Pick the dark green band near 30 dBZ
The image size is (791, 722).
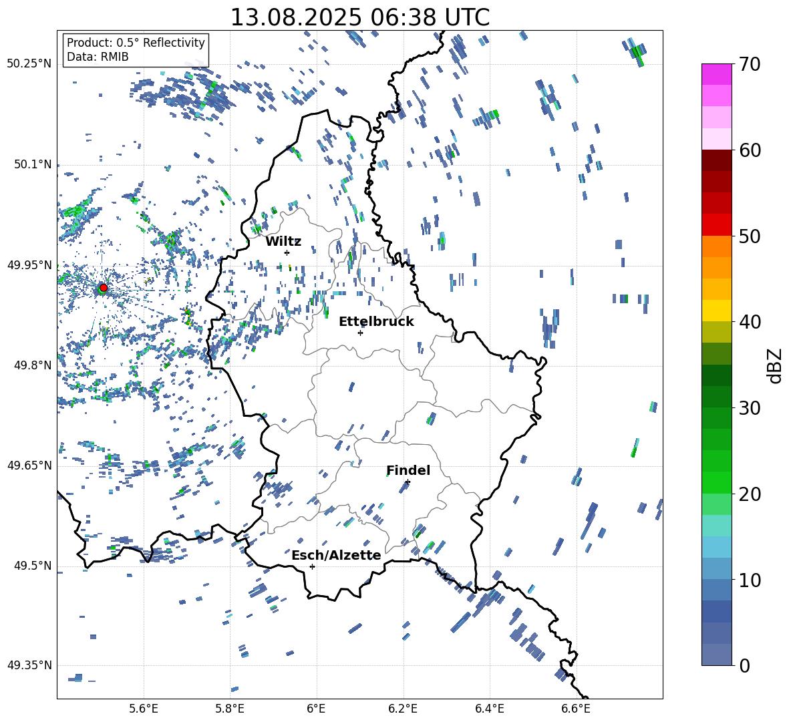(717, 397)
